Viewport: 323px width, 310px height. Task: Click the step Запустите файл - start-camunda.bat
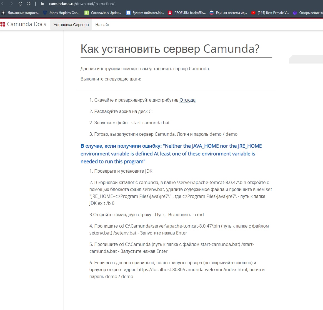(x=129, y=123)
